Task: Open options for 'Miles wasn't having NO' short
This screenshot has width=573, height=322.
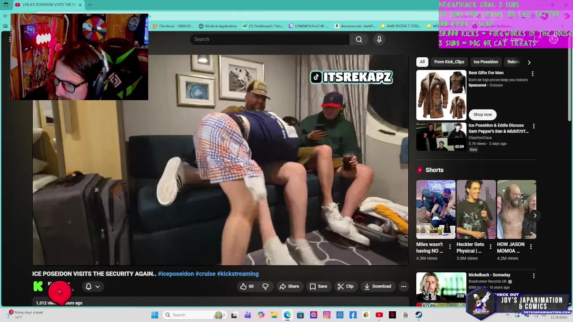Action: [450, 246]
